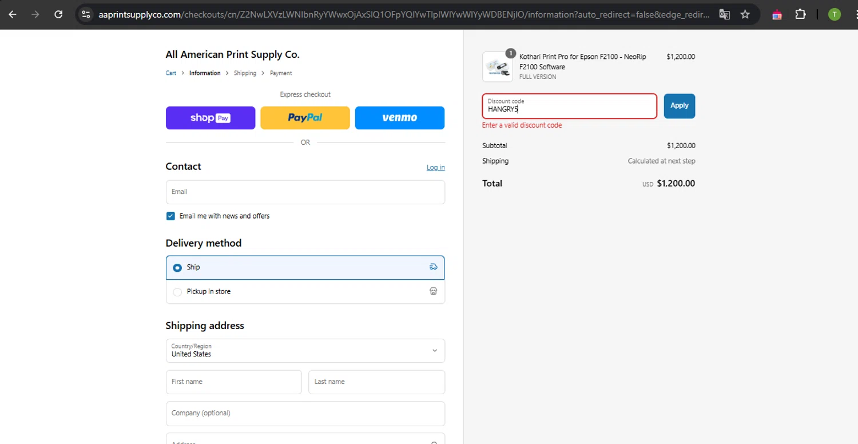Focus the Company (optional) field
Screen dimensions: 858x444
click(x=305, y=414)
